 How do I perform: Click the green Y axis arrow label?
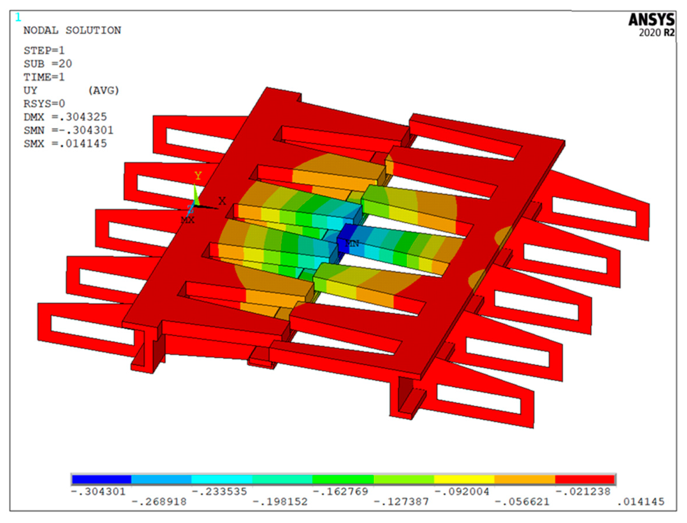click(198, 176)
